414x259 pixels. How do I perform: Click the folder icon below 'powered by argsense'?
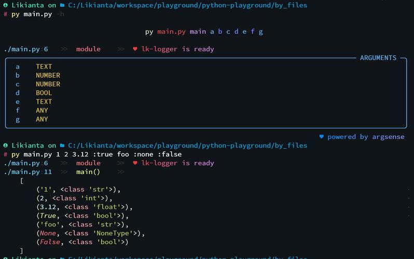[62, 146]
